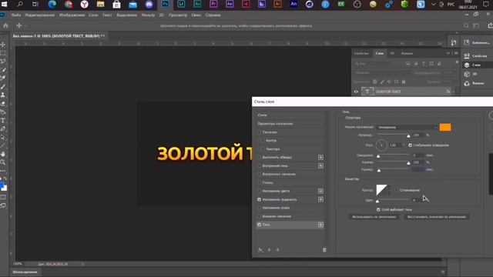
Task: Open Discord from the taskbar
Action: coord(149,5)
